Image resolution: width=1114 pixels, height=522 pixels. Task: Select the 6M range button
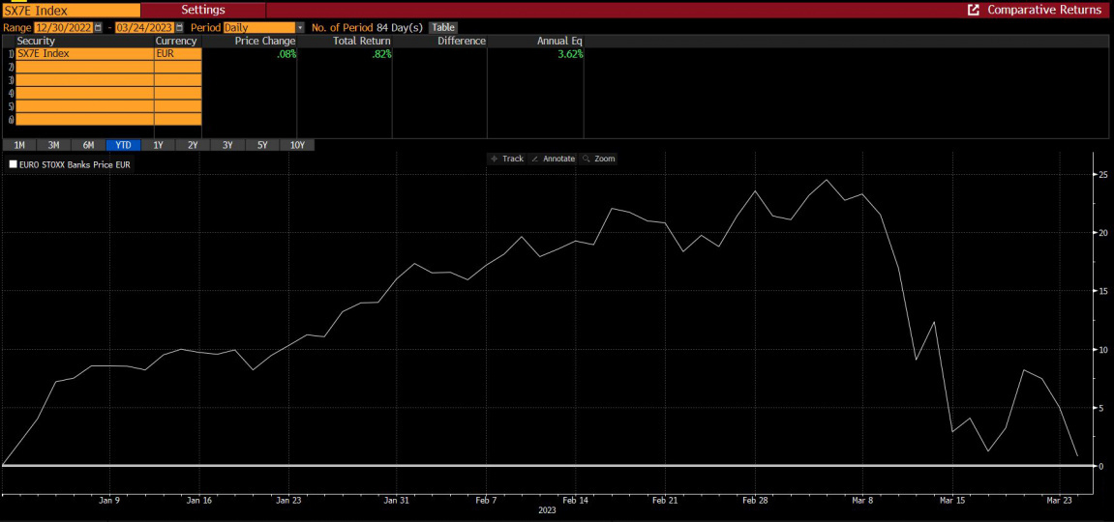[x=89, y=145]
